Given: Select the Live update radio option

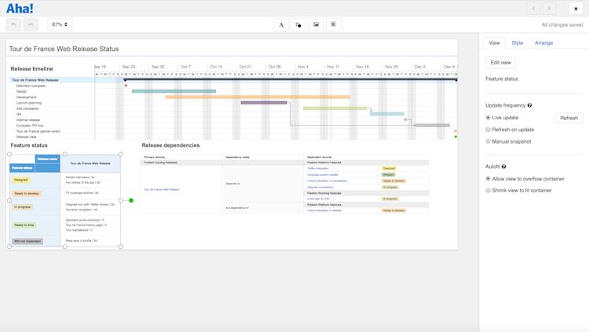Looking at the screenshot, I should click(488, 118).
